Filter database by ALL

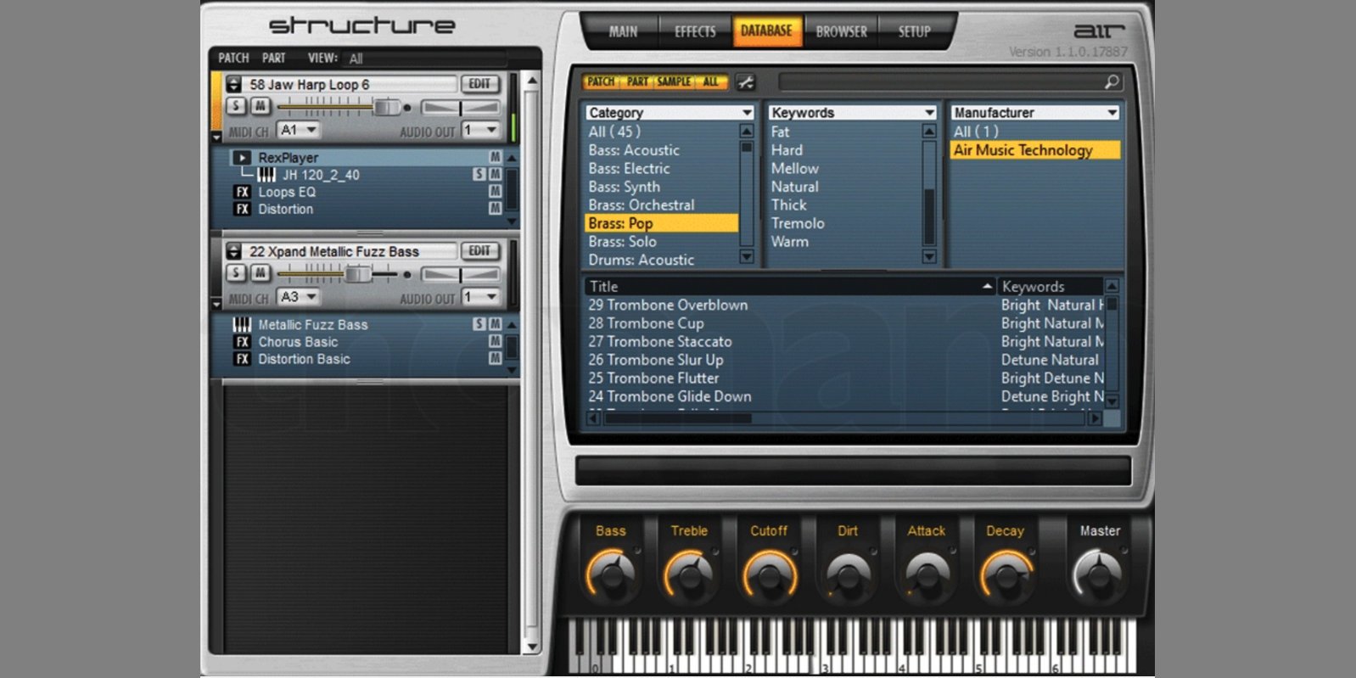(x=711, y=82)
